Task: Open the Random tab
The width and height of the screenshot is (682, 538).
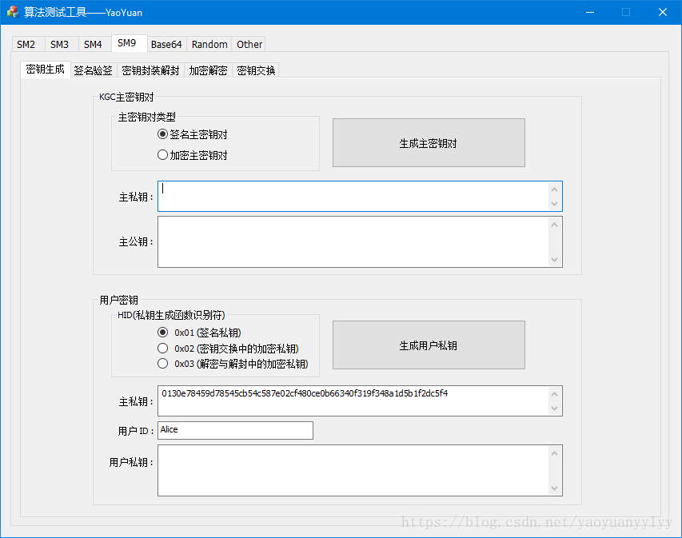Action: pos(209,44)
